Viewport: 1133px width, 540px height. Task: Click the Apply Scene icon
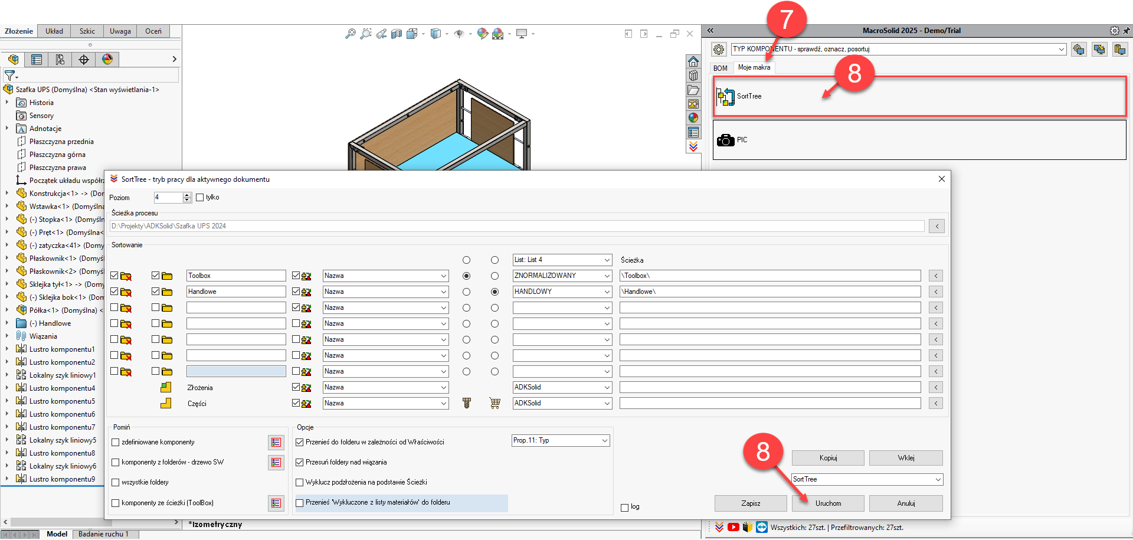pyautogui.click(x=498, y=34)
